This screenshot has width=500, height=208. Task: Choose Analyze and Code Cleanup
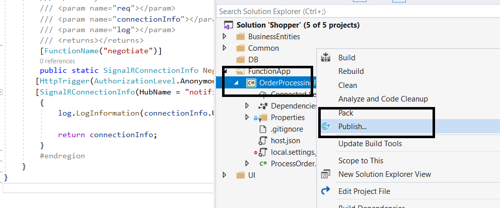[x=383, y=99]
